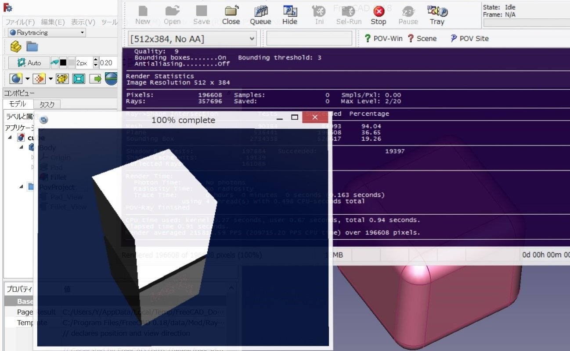Pick the black color swatch
Screen dimensions: 570x351
[63, 63]
